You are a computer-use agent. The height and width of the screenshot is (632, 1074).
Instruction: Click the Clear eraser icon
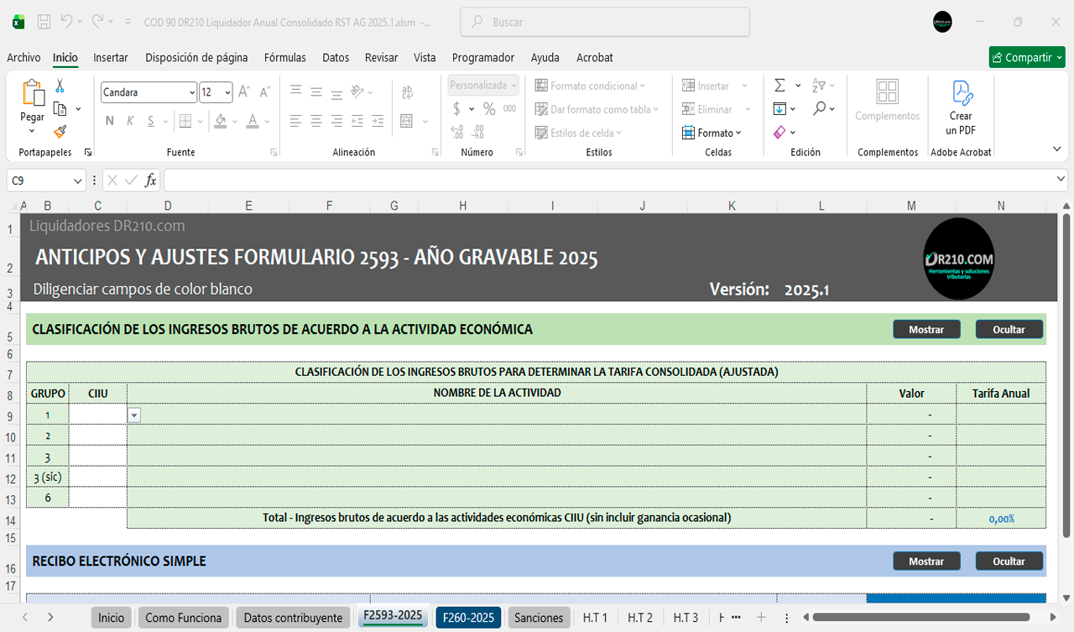(779, 133)
